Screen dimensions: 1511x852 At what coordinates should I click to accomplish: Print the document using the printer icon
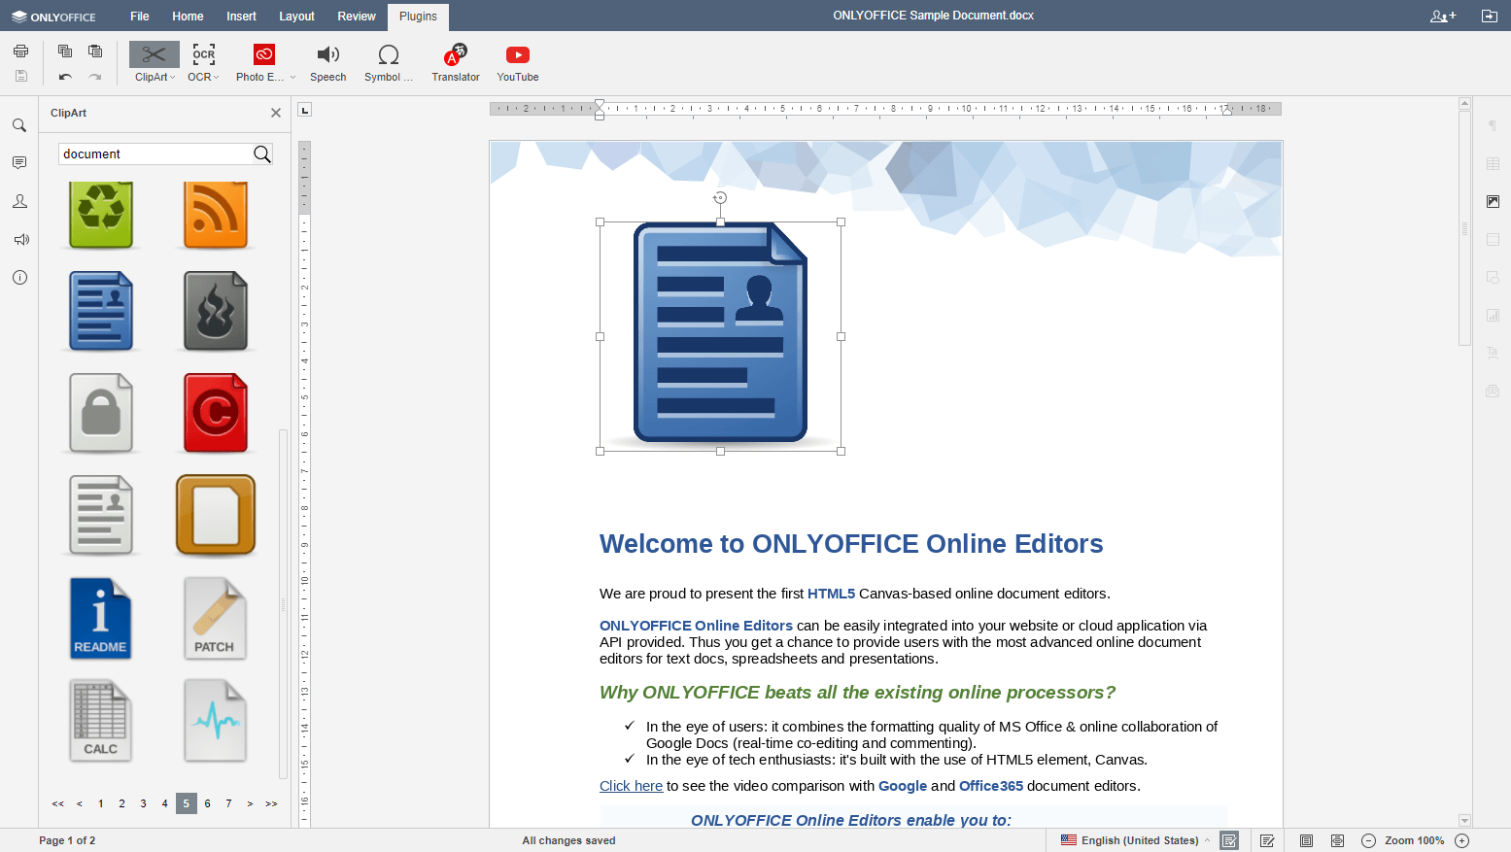21,51
